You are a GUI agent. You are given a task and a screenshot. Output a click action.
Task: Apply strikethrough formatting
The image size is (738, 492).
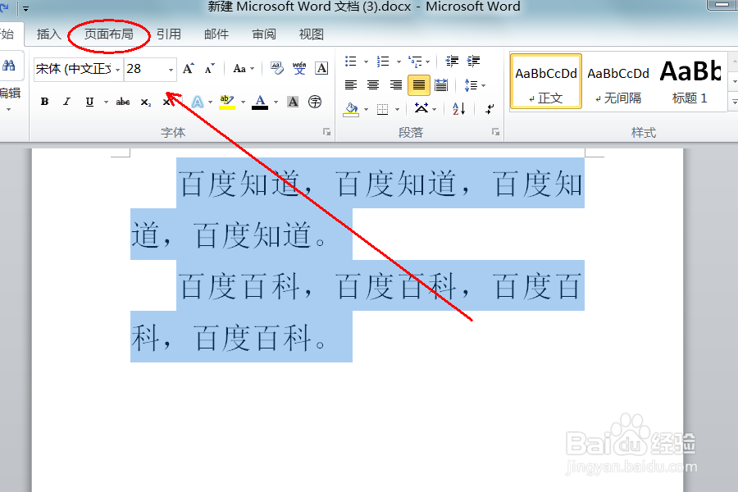click(x=122, y=102)
